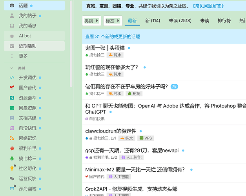Click the 78 unread posts badge
The height and width of the screenshot is (196, 246).
click(174, 86)
